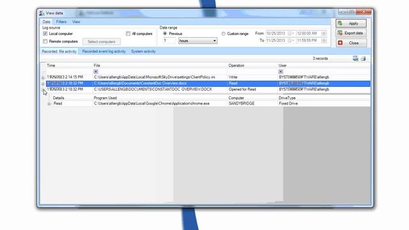Image resolution: width=409 pixels, height=230 pixels.
Task: Toggle the Remote computers checkbox
Action: tap(45, 42)
